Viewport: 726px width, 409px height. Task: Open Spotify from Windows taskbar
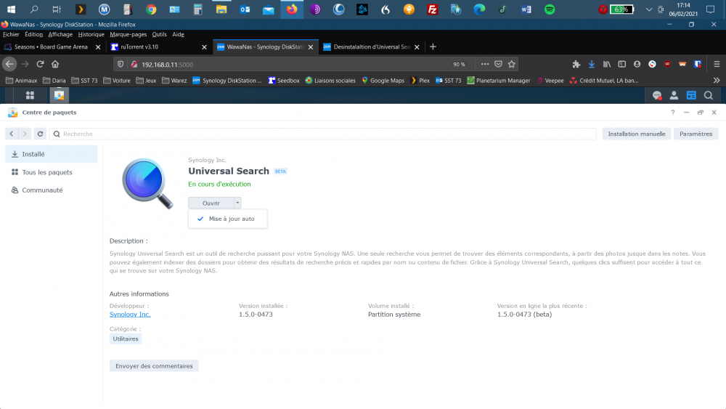(x=550, y=9)
